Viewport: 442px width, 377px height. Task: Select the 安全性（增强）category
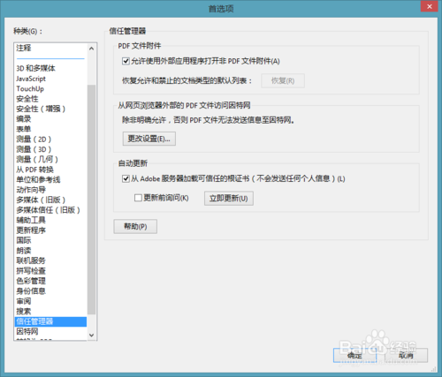(50, 109)
